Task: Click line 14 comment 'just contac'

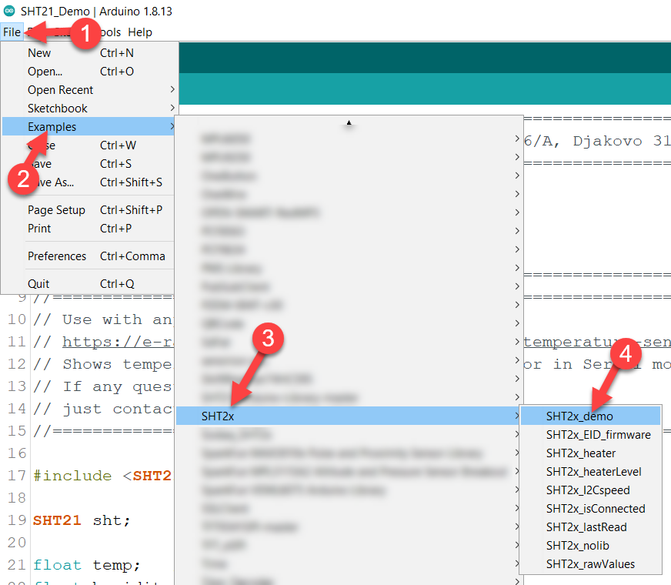Action: [x=102, y=409]
